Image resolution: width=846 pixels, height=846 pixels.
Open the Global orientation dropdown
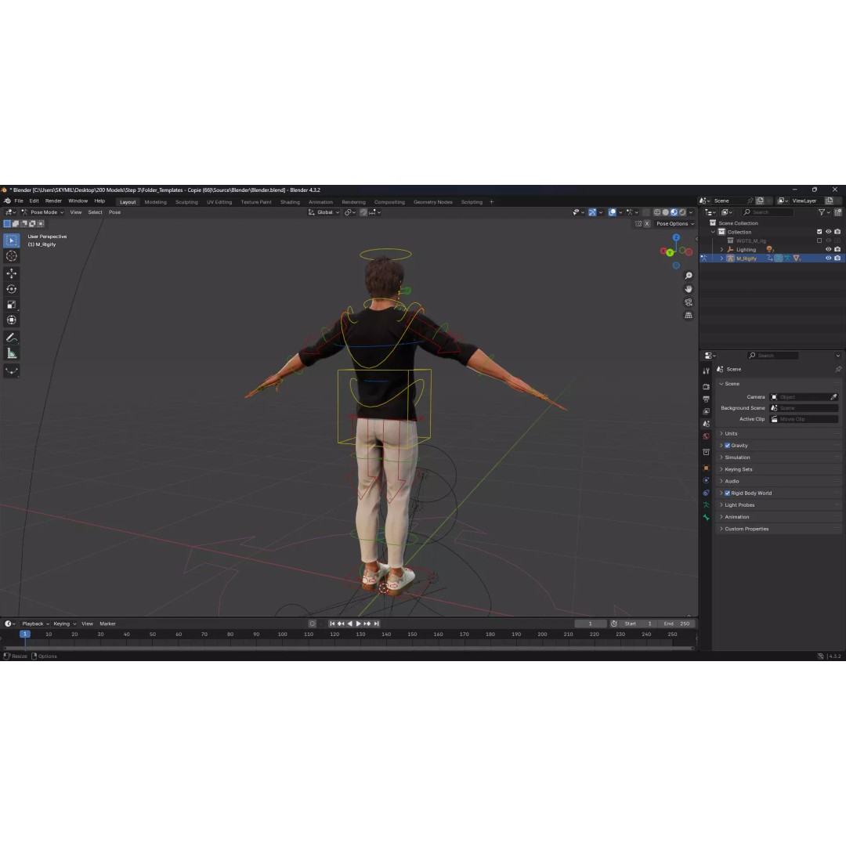[x=324, y=212]
